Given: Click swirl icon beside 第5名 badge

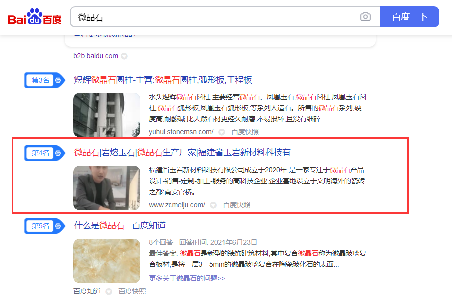Looking at the screenshot, I should tap(58, 226).
